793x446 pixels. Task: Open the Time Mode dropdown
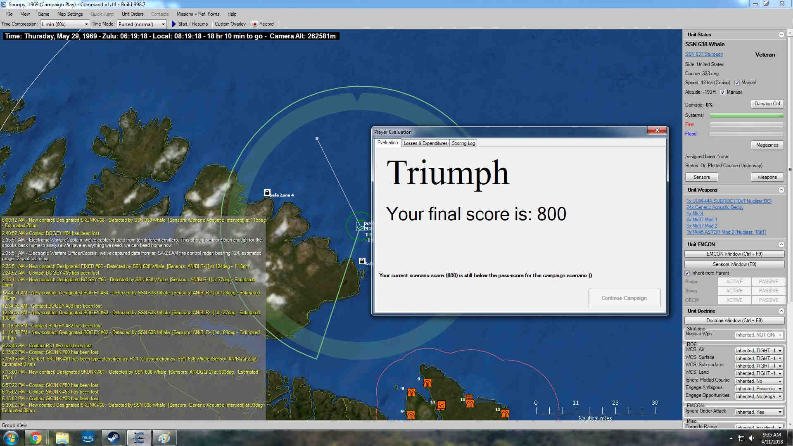point(163,24)
